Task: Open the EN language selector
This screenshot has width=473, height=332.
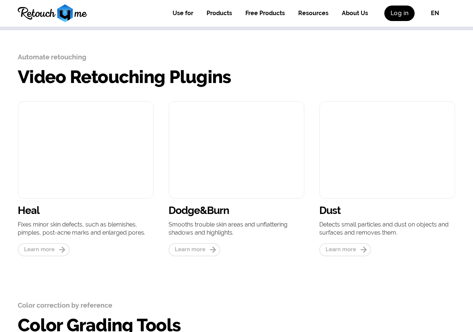Action: [435, 13]
